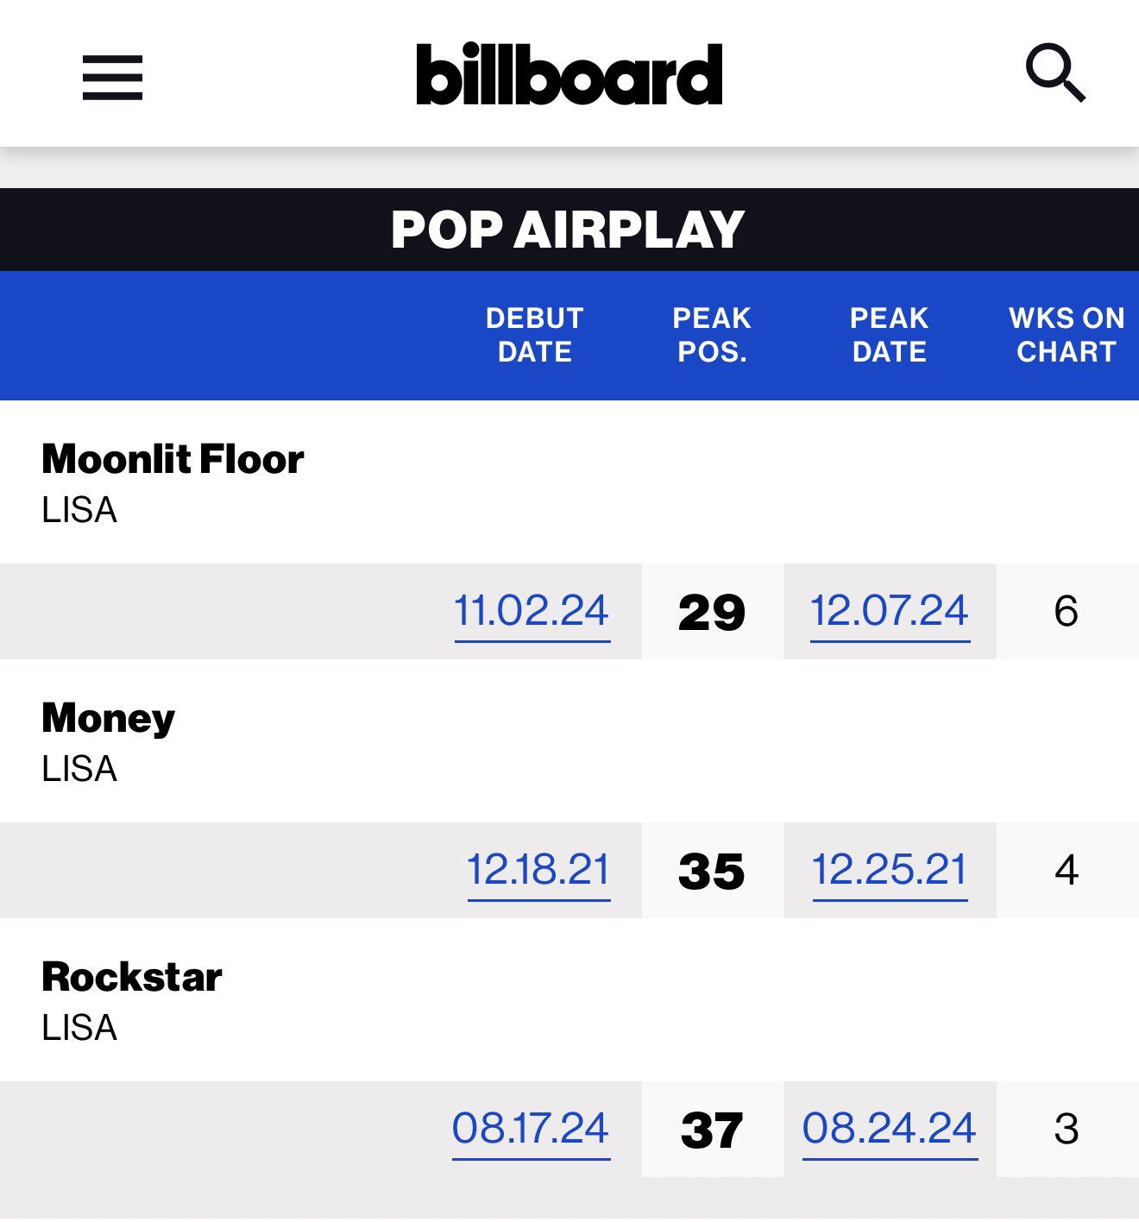Tap the search magnifier icon
Viewport: 1139px width, 1222px height.
coord(1055,72)
